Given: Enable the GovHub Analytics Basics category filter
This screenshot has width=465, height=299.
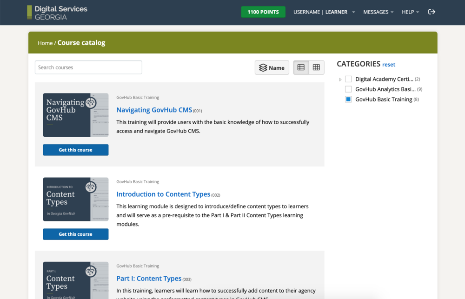Looking at the screenshot, I should coord(348,89).
